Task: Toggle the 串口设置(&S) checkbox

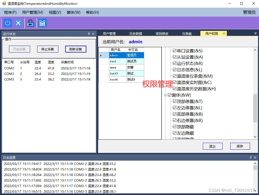Action: 175,50
